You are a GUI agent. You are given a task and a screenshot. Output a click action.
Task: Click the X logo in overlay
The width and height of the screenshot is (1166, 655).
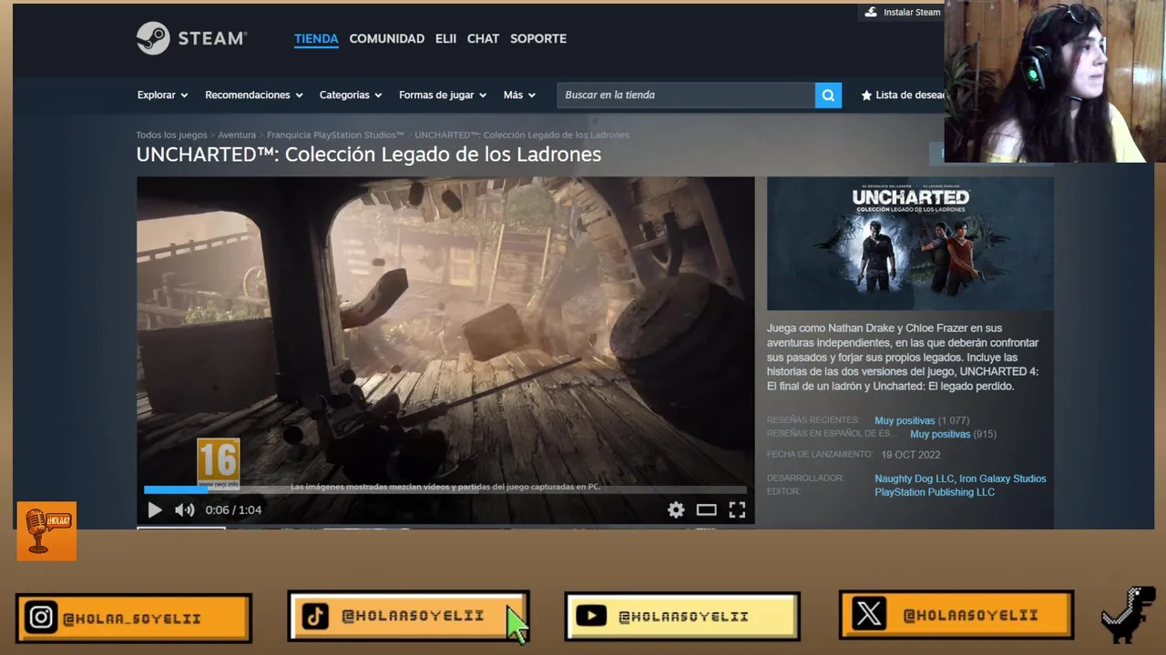click(x=869, y=614)
